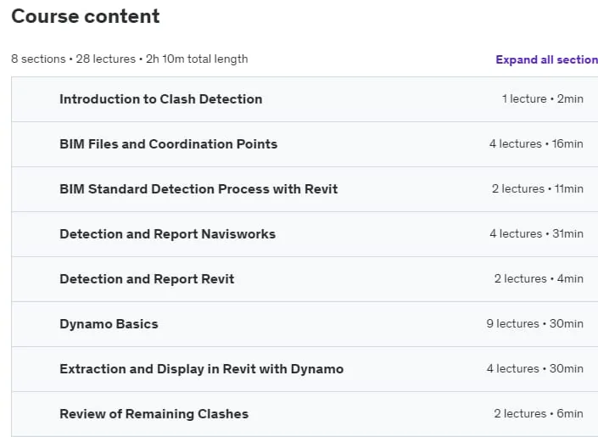Click the '1 lecture • 2min' label
This screenshot has width=598, height=437.
coord(542,98)
